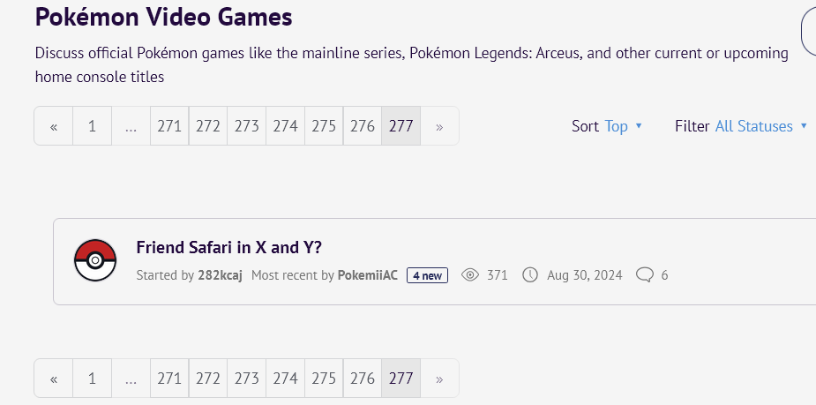Go to the next page with the top » arrow
Viewport: 816px width, 405px height.
coord(439,126)
